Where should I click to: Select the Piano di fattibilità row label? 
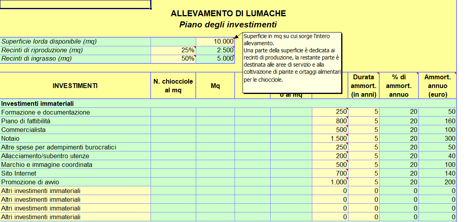(75, 121)
